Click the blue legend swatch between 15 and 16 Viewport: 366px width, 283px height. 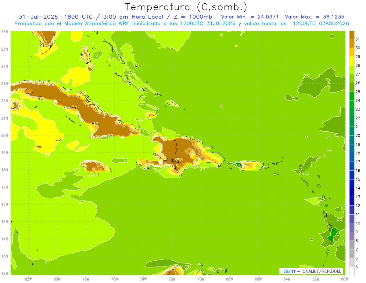352,175
